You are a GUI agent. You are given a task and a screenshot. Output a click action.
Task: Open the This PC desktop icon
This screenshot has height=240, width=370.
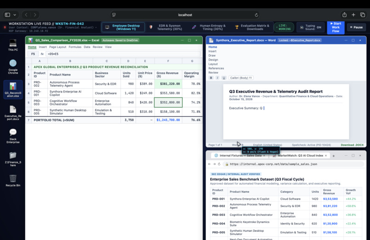click(x=13, y=45)
